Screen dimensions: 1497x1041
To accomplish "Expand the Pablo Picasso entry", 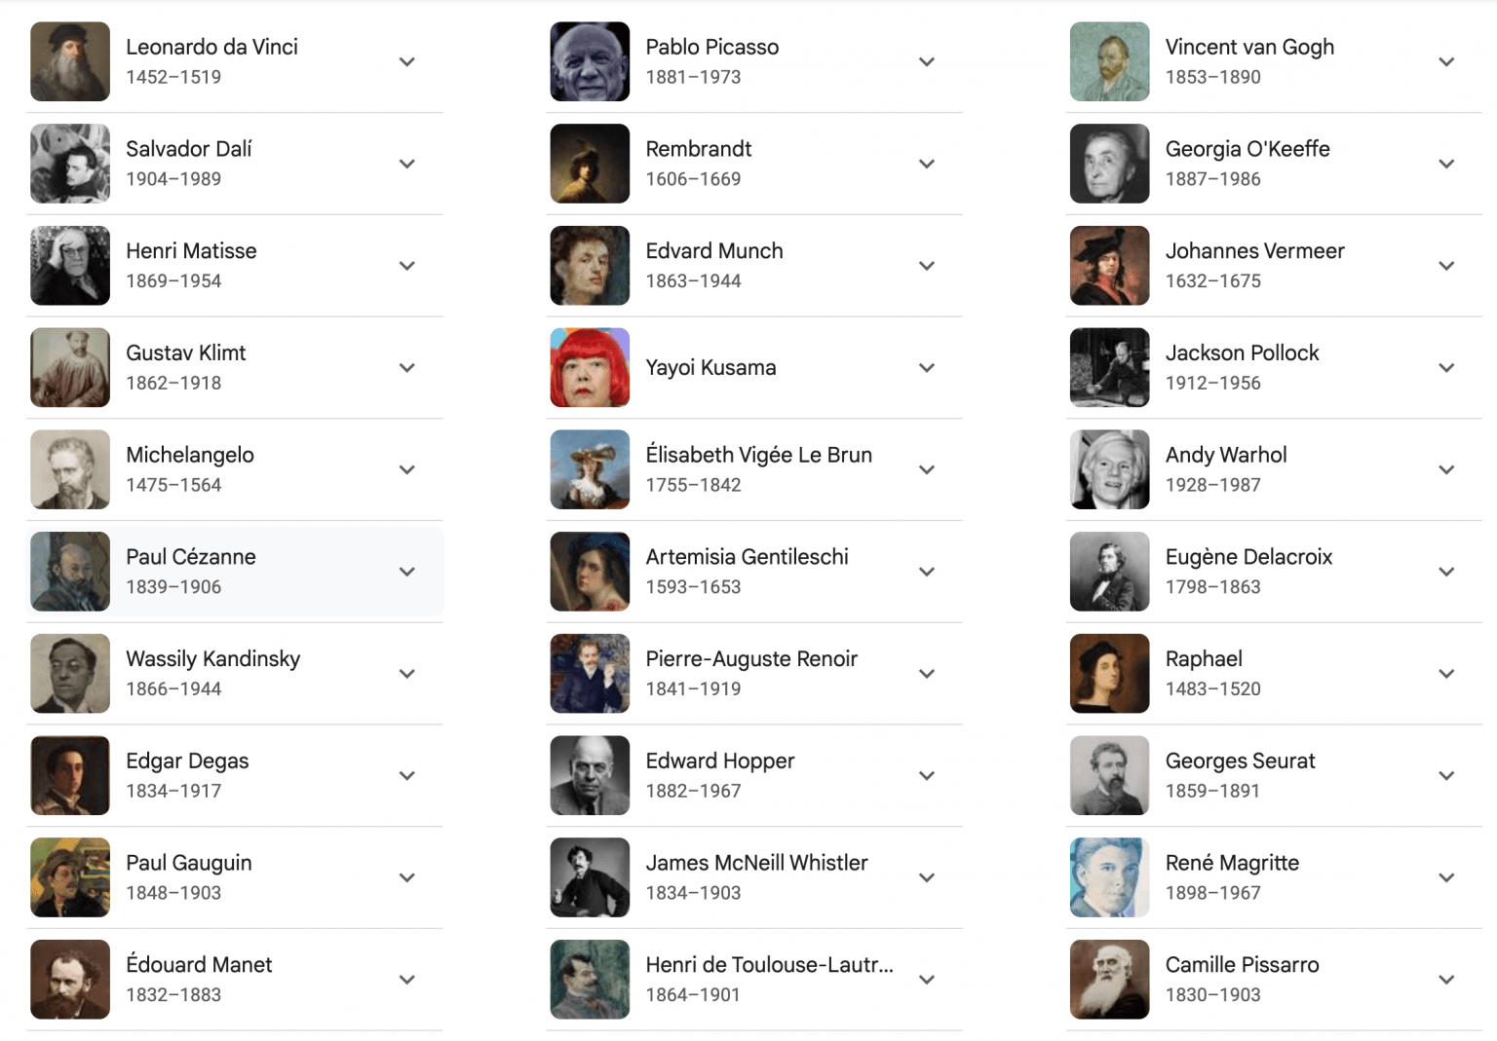I will click(x=927, y=61).
